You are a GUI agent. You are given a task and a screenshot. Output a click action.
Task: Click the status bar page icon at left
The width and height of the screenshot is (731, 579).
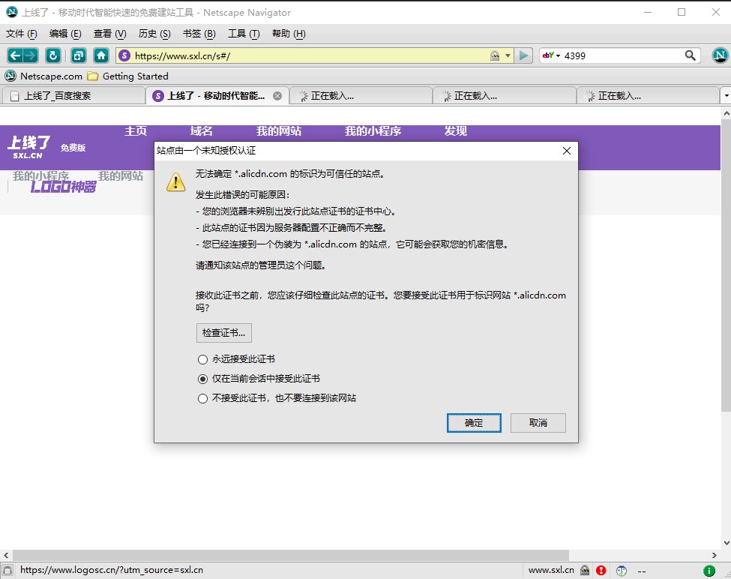pyautogui.click(x=7, y=570)
